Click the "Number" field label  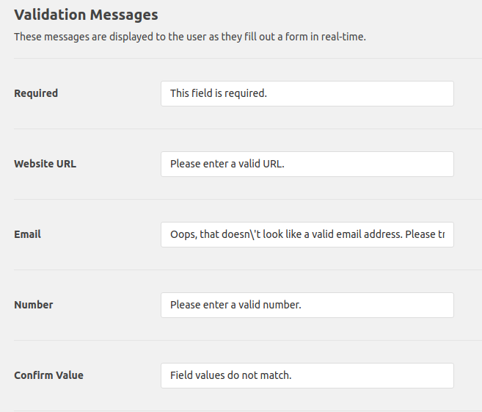34,305
